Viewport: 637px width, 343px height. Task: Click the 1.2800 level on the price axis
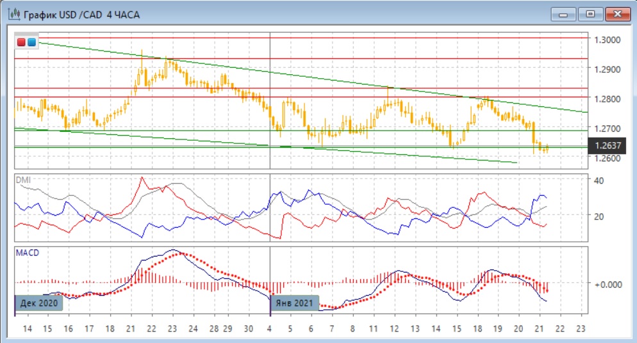[x=607, y=99]
